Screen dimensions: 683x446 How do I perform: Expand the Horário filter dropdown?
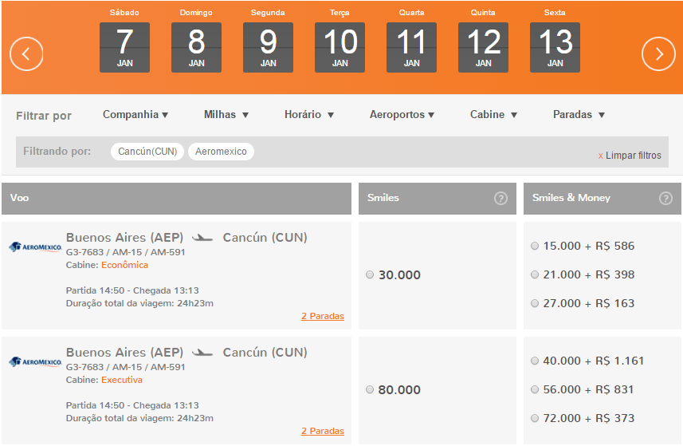(309, 115)
